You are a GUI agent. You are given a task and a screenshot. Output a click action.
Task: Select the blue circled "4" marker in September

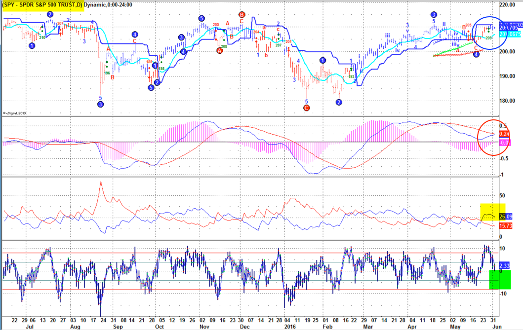point(134,34)
